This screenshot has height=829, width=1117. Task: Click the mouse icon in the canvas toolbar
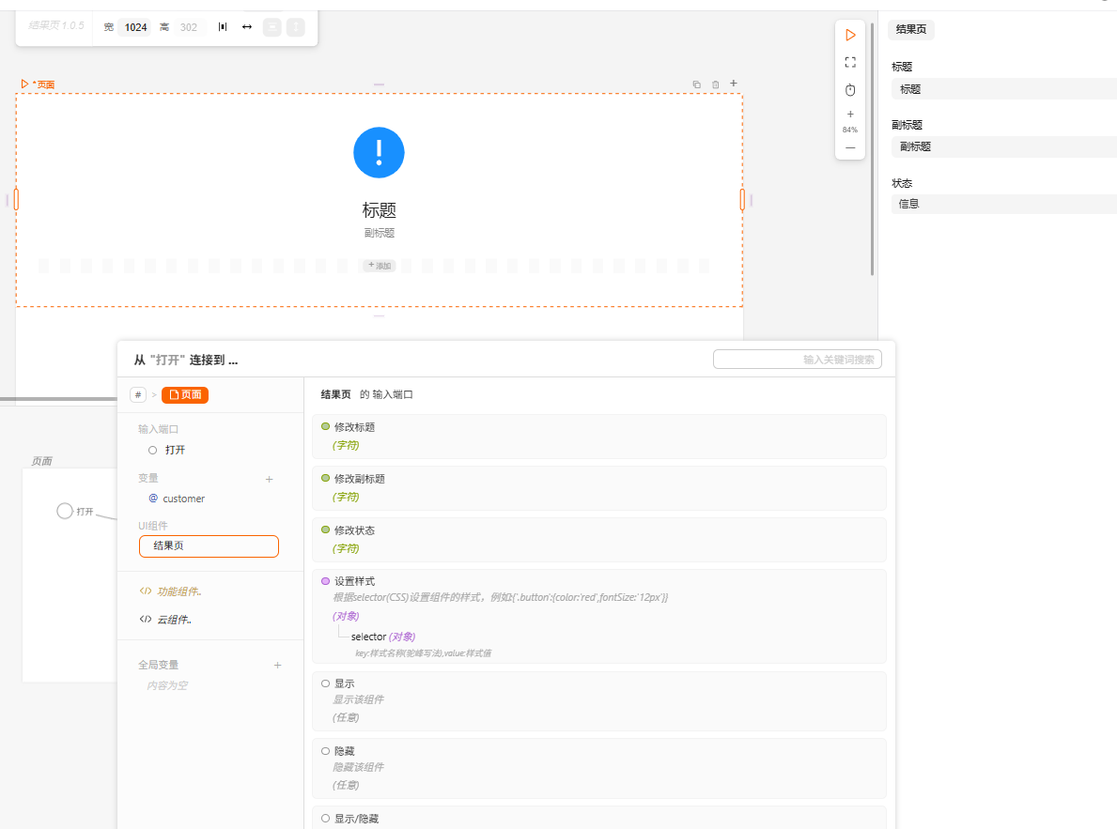pyautogui.click(x=850, y=90)
